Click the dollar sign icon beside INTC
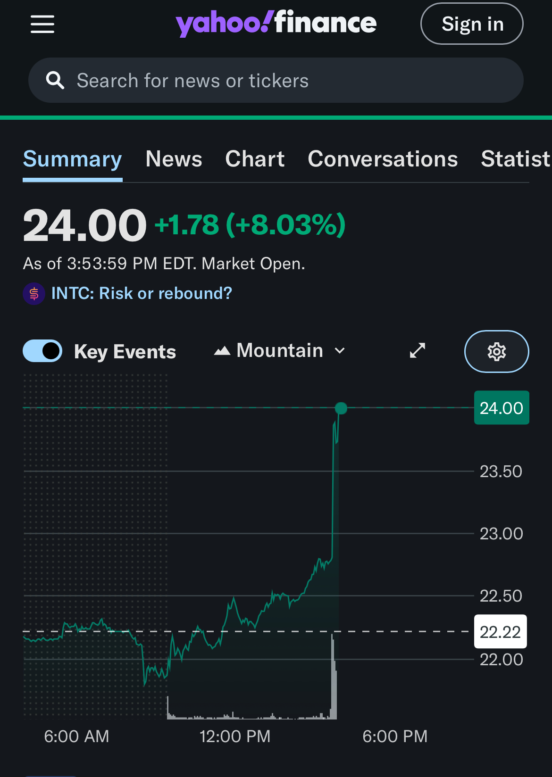The width and height of the screenshot is (552, 777). click(x=34, y=294)
